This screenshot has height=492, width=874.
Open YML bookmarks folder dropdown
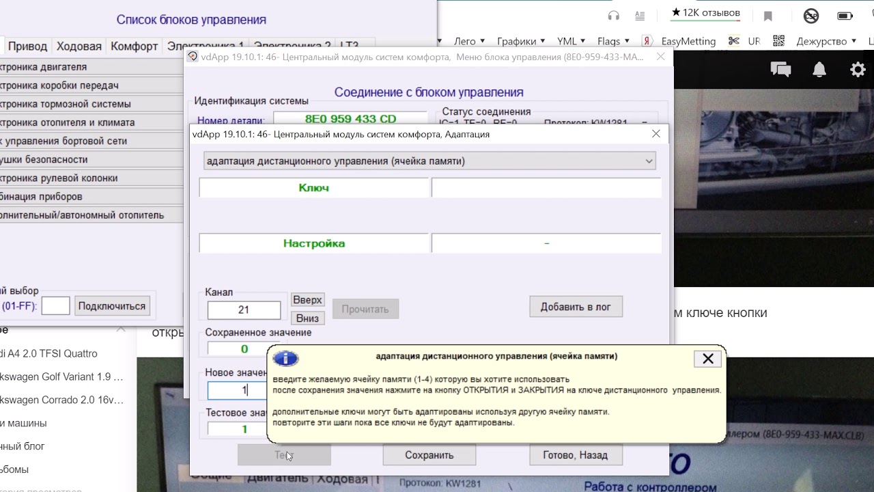(x=572, y=41)
